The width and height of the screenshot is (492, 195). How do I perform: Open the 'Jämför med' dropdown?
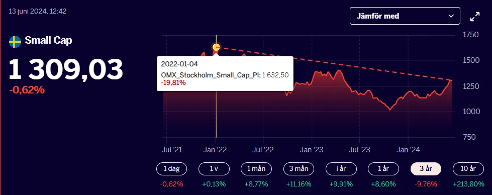[x=405, y=16]
